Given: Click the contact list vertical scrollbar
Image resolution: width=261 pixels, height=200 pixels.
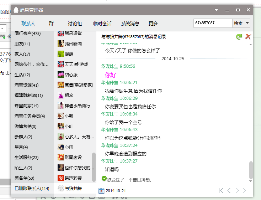Looking at the screenshot, I should (94, 167).
